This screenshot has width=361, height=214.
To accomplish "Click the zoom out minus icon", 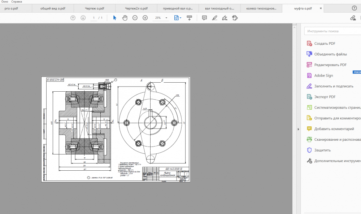I will 135,18.
